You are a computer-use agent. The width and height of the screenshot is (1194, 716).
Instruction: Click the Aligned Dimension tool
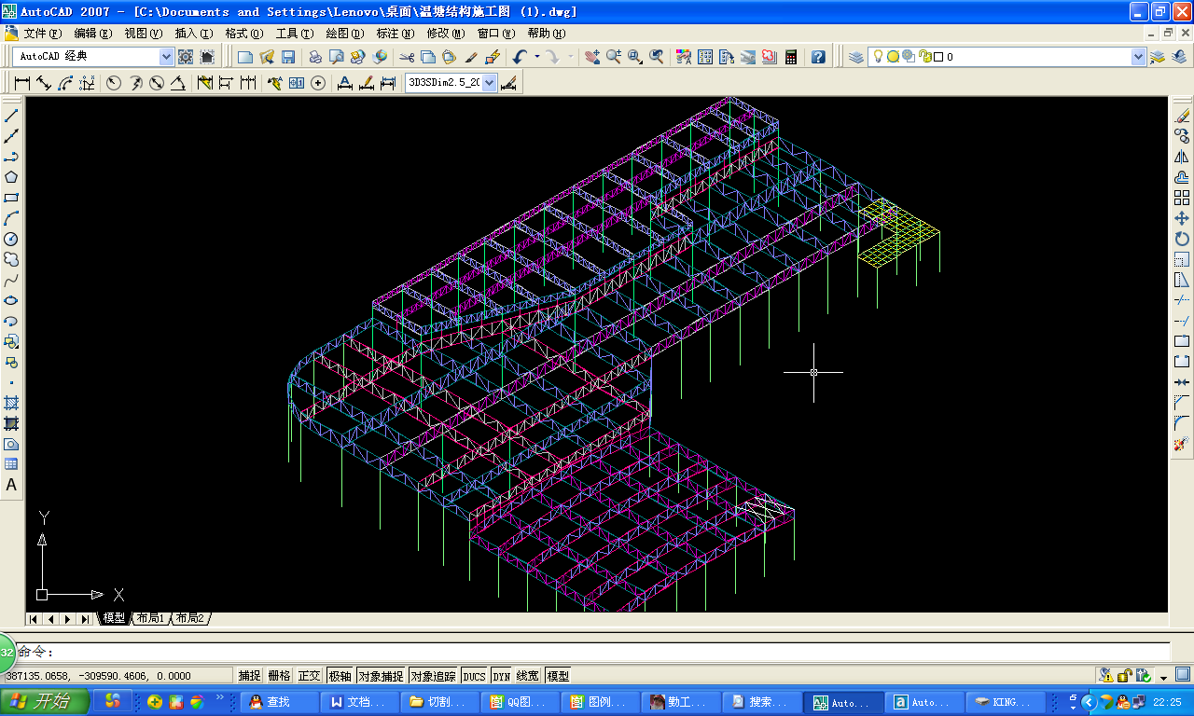[x=44, y=83]
